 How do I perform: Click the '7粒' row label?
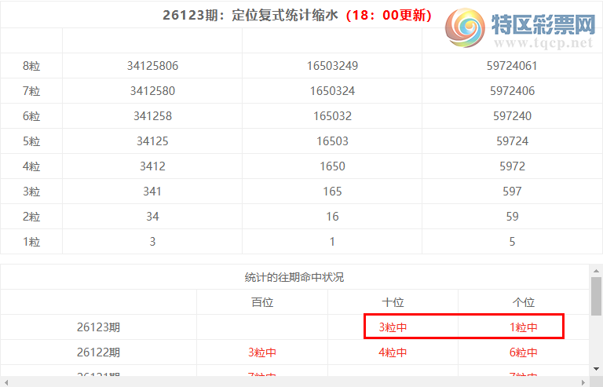(x=31, y=91)
